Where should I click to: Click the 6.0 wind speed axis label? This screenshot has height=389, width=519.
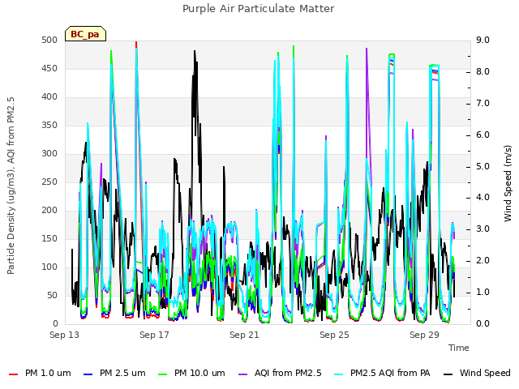483,135
